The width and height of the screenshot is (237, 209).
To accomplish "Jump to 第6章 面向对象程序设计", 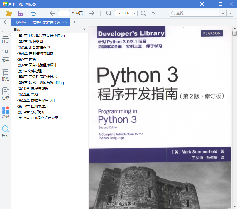I will (38, 65).
